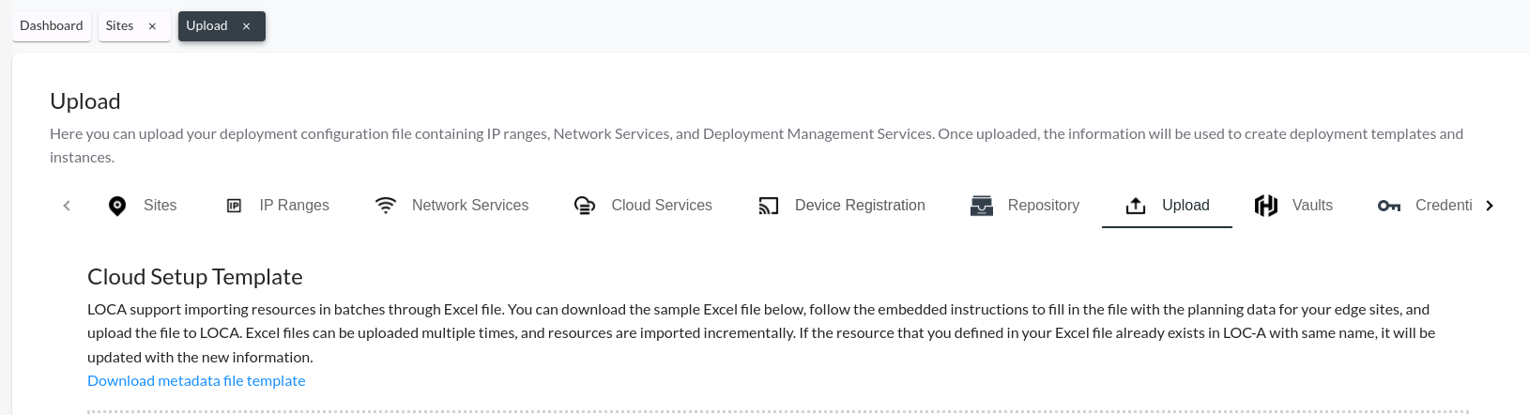Click the IP Ranges icon
1529x415 pixels.
[x=235, y=206]
